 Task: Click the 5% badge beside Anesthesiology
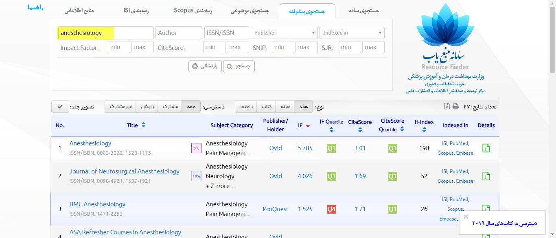pyautogui.click(x=196, y=148)
